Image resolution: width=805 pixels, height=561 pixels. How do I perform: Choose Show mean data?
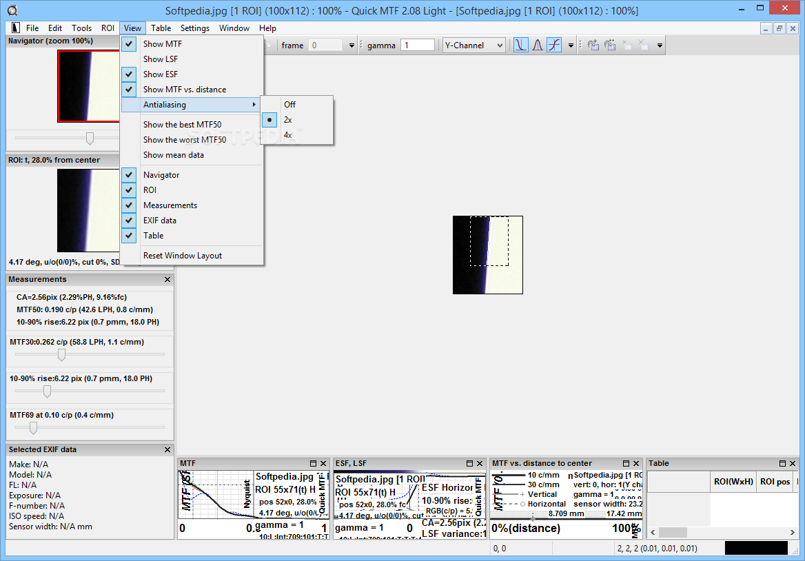coord(192,155)
